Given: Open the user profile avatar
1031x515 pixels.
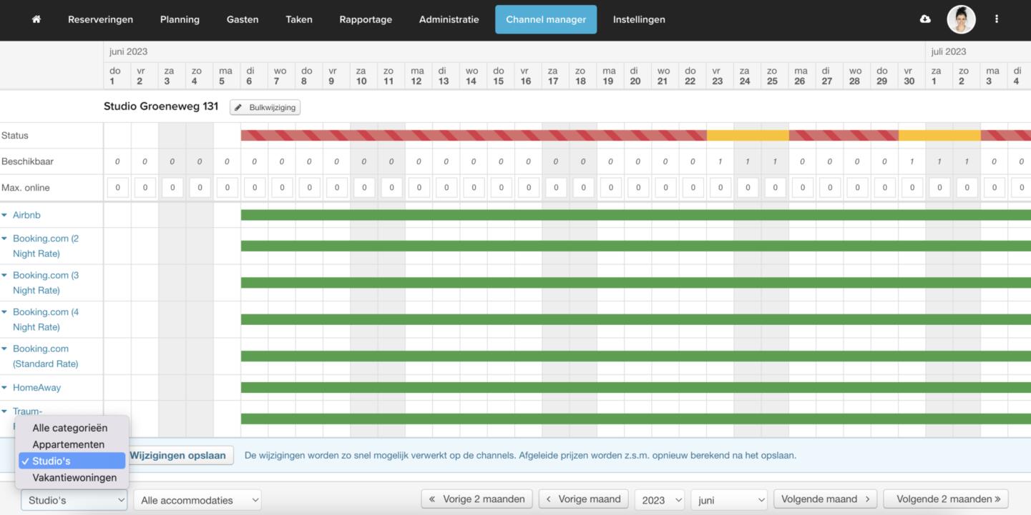Looking at the screenshot, I should pyautogui.click(x=961, y=19).
